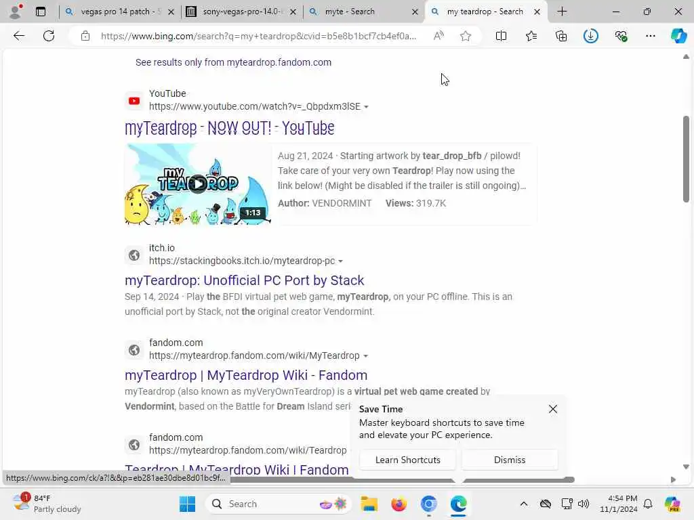Open weather widget showing 84°F

[x=47, y=504]
